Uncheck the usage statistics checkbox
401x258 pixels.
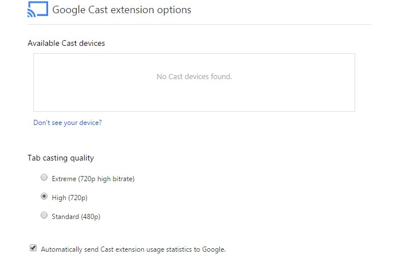point(33,248)
